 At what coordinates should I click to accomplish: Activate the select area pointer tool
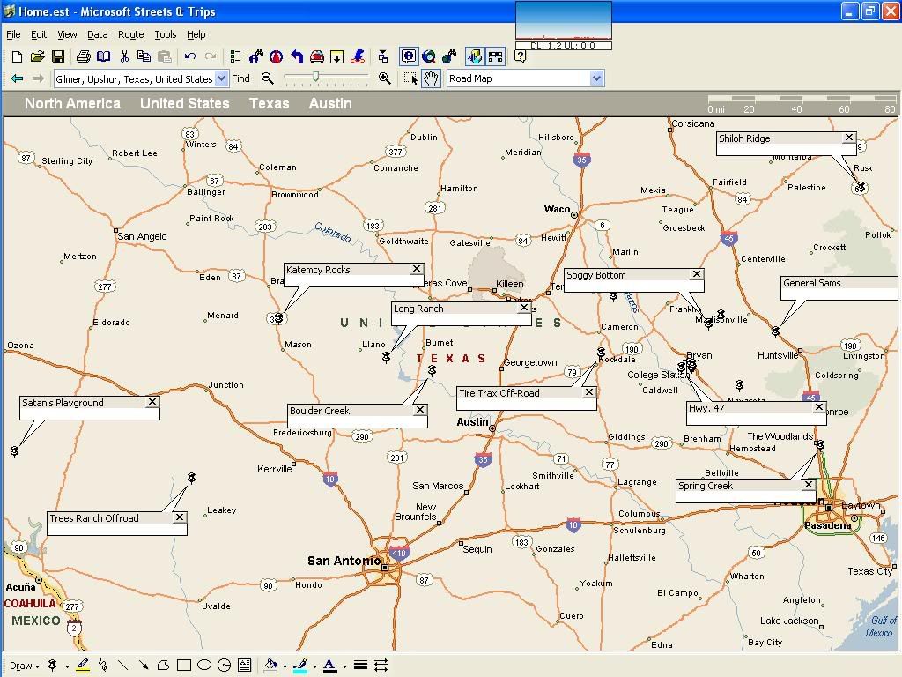pos(410,78)
